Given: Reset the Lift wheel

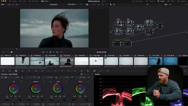Looking at the screenshot, I should pyautogui.click(x=22, y=82).
